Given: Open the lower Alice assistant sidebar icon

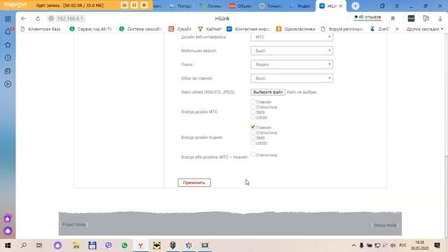Looking at the screenshot, I should (x=8, y=230).
